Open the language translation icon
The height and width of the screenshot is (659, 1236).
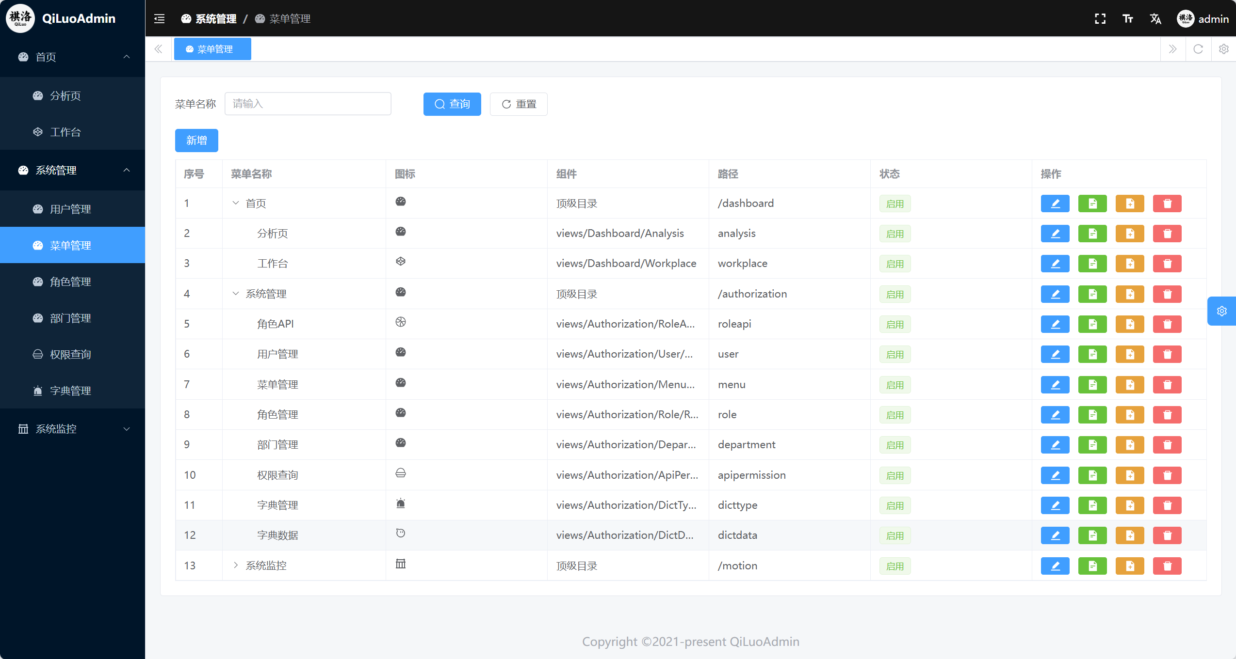[x=1155, y=19]
